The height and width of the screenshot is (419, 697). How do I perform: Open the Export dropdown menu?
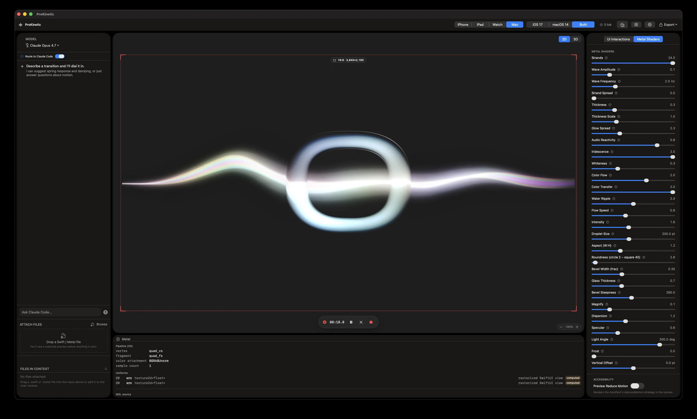pyautogui.click(x=668, y=25)
